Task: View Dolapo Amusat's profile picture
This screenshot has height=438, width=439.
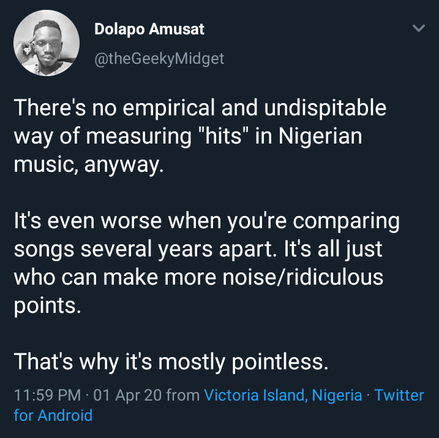Action: coord(47,43)
